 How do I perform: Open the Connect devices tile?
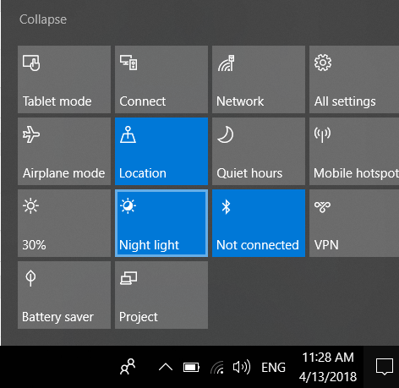tap(161, 79)
